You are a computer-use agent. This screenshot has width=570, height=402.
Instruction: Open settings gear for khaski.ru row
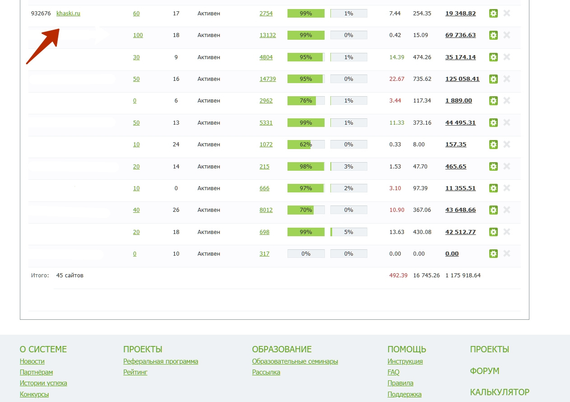[493, 14]
